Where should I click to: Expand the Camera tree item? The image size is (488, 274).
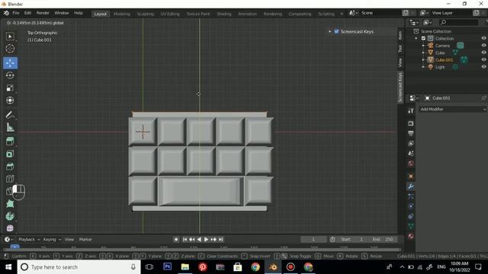[423, 46]
